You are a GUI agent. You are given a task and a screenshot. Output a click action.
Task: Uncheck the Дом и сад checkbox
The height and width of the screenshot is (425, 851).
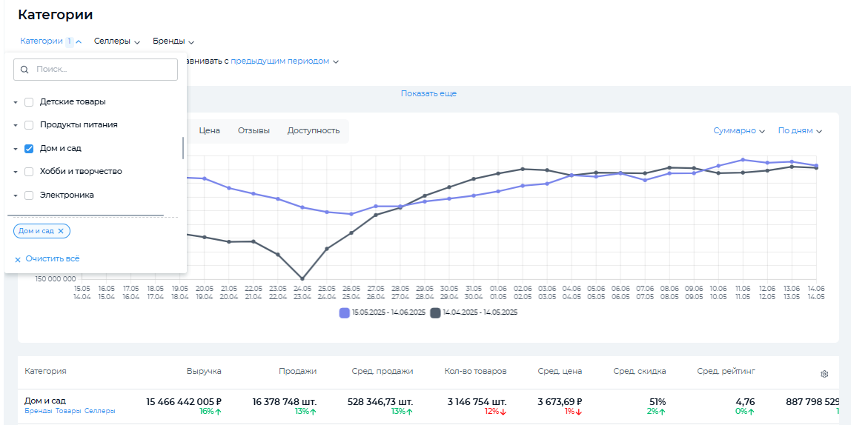coord(29,149)
